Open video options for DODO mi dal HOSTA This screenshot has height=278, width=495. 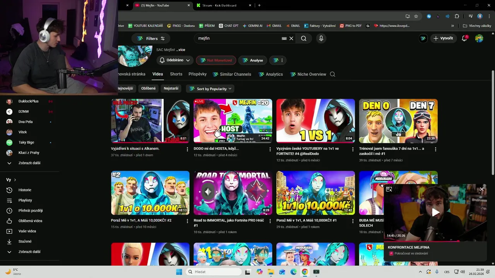270,149
